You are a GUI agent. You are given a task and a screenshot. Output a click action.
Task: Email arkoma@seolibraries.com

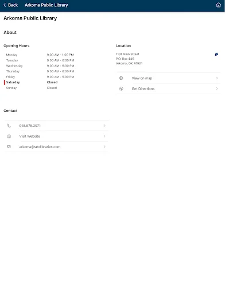pyautogui.click(x=56, y=147)
